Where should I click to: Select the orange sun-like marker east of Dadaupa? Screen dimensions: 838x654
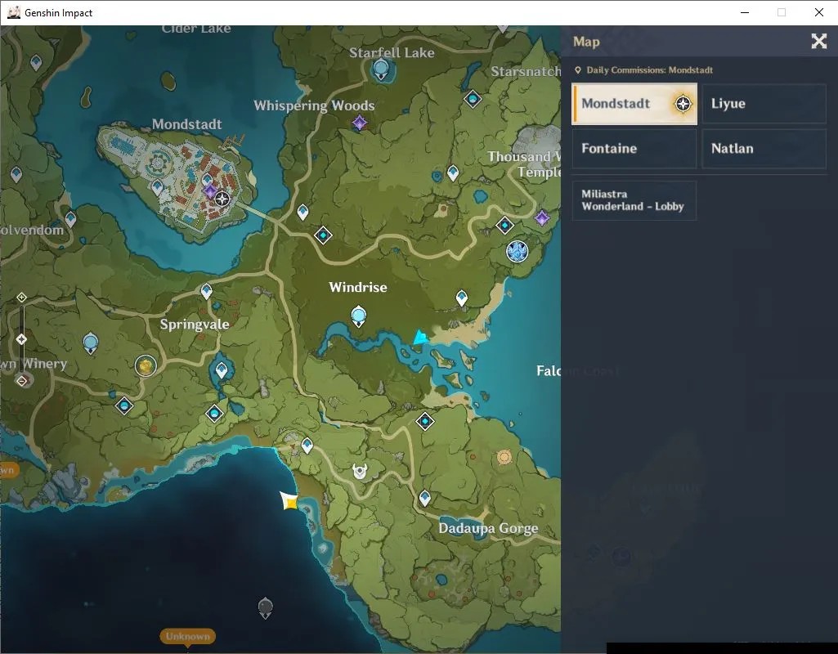coord(504,457)
